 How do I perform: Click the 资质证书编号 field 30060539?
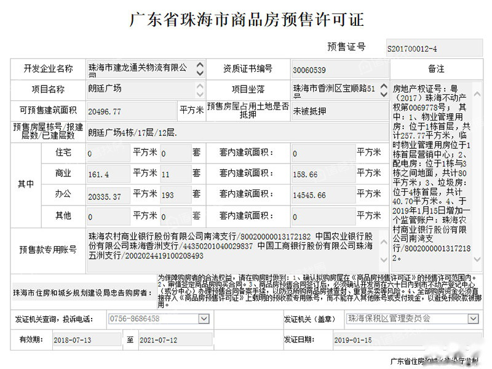click(x=340, y=69)
